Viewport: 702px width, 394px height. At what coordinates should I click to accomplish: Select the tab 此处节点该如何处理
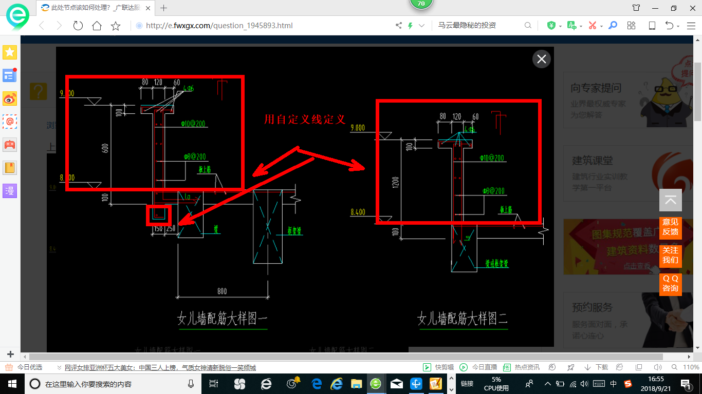coord(95,8)
